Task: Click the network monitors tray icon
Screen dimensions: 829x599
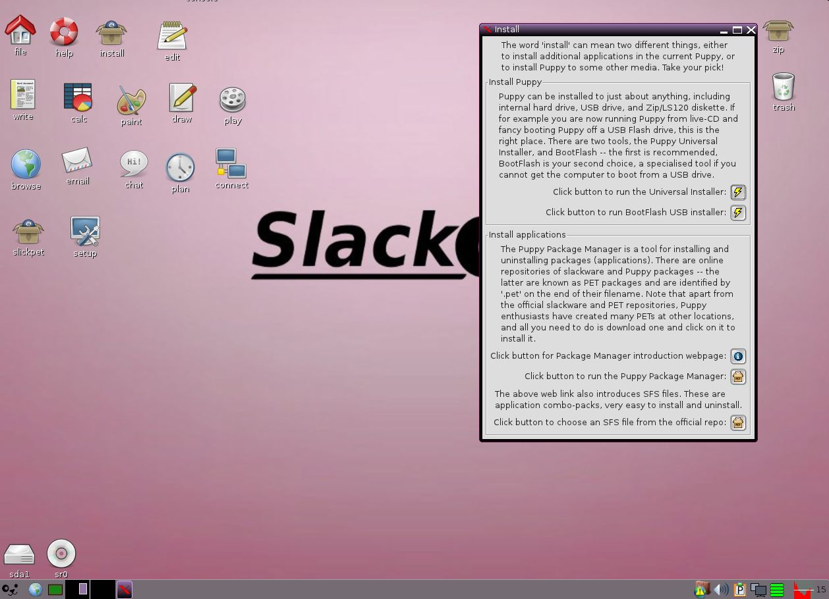Action: pyautogui.click(x=758, y=590)
